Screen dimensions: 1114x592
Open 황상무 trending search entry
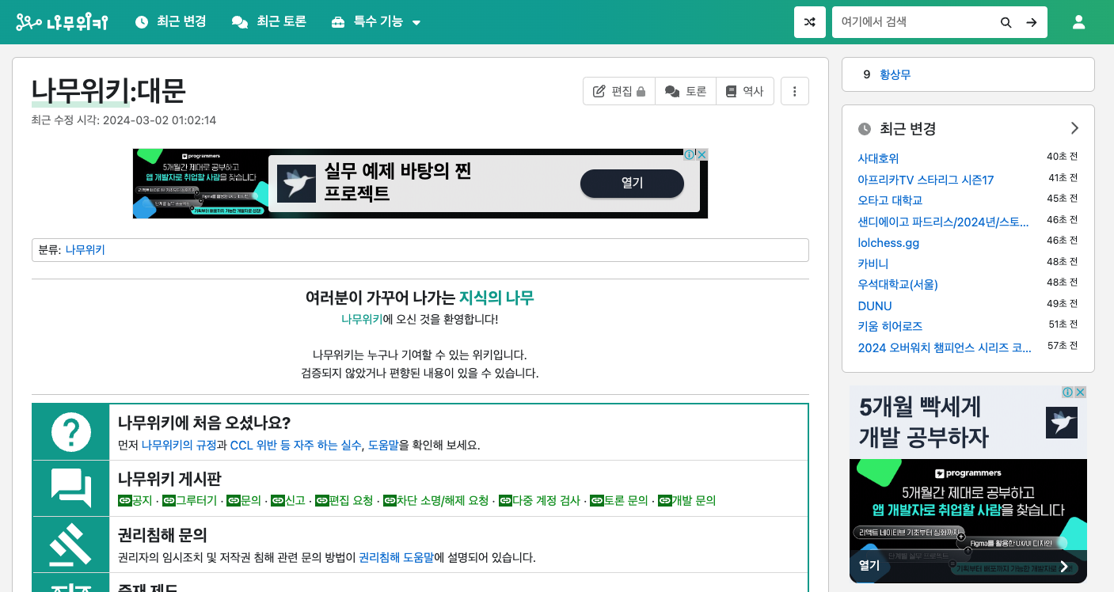coord(895,74)
